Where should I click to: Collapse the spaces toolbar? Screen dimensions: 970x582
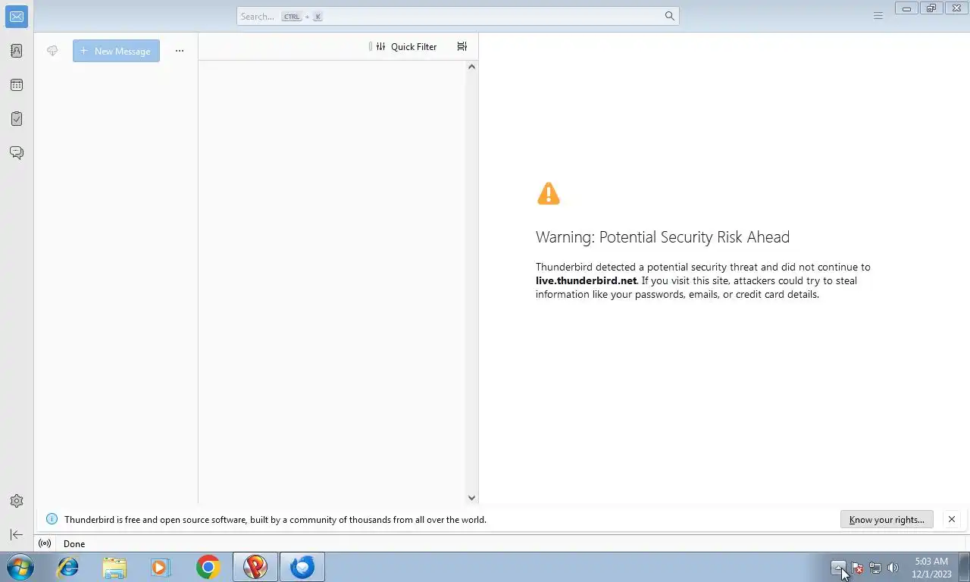(x=17, y=535)
